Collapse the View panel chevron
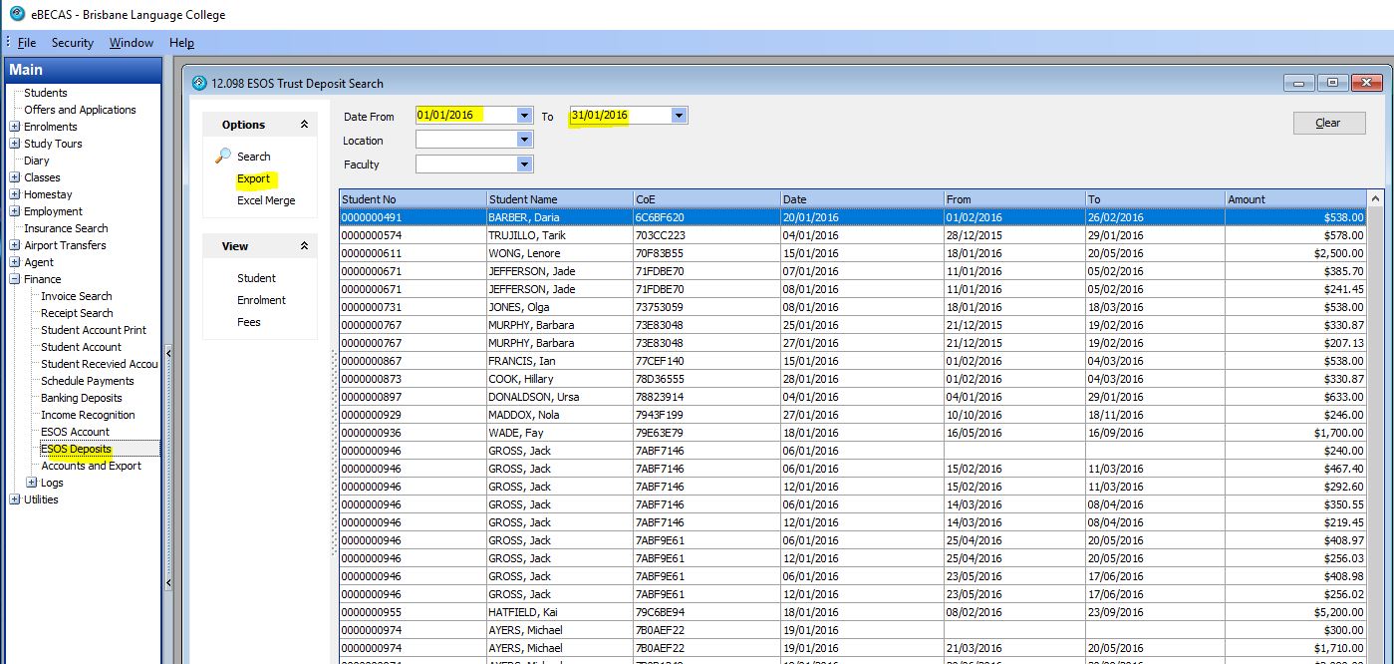The height and width of the screenshot is (664, 1394). coord(304,246)
